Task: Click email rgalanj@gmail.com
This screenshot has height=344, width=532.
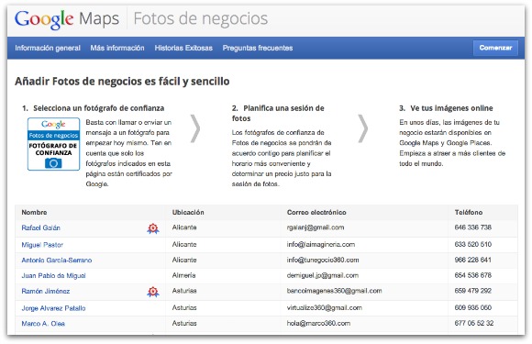Action: [x=316, y=227]
